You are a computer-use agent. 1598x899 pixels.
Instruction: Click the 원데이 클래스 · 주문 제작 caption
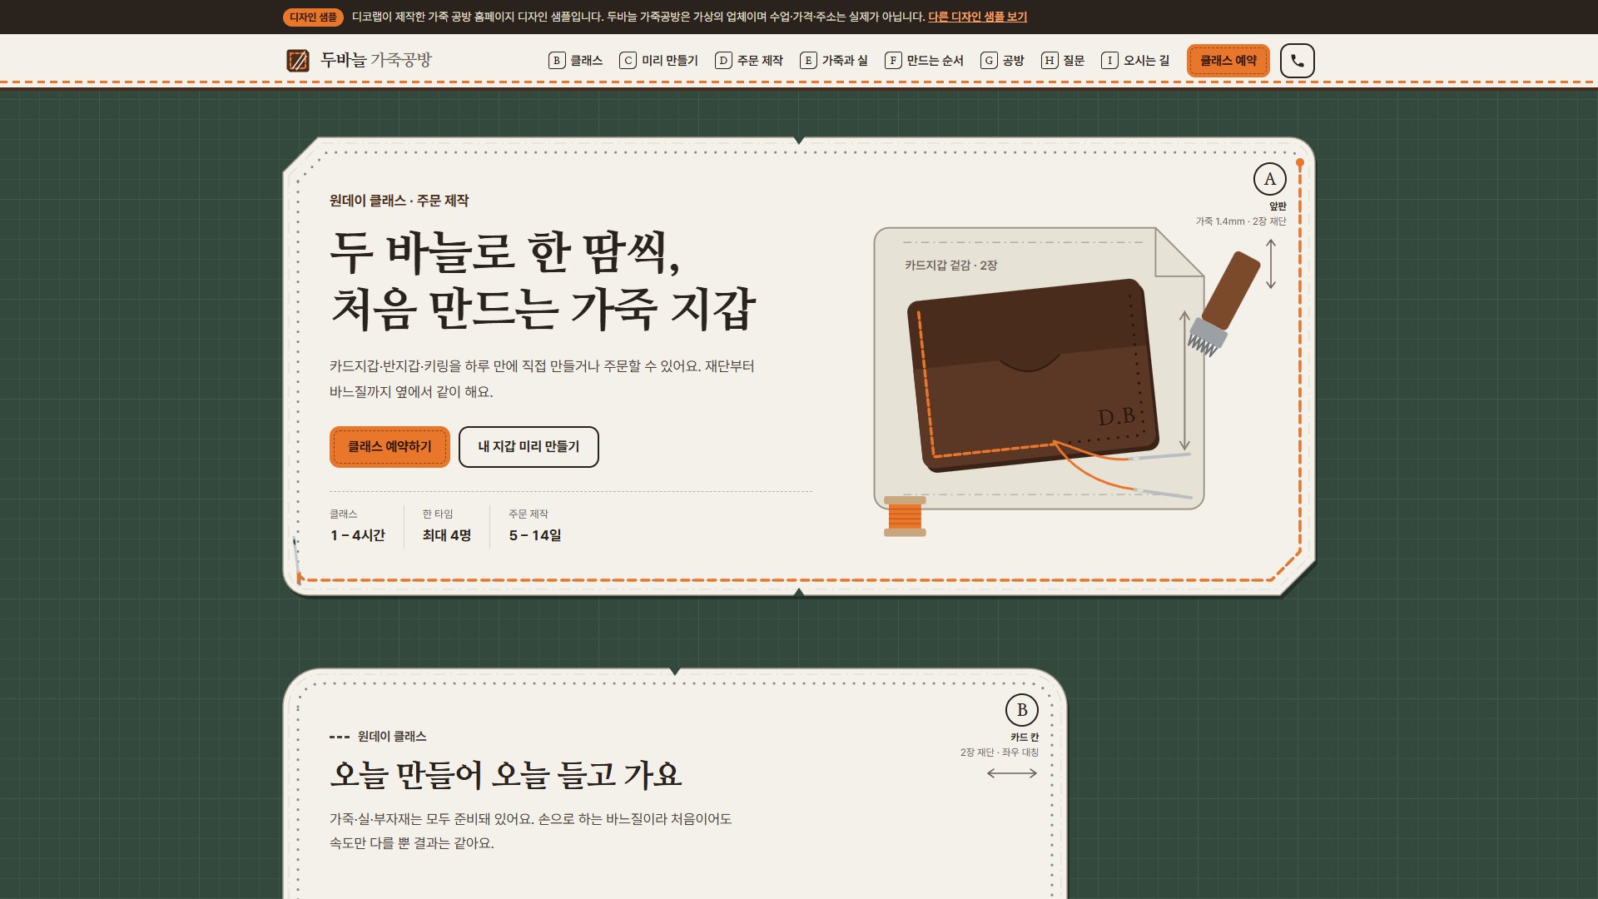[x=399, y=201]
